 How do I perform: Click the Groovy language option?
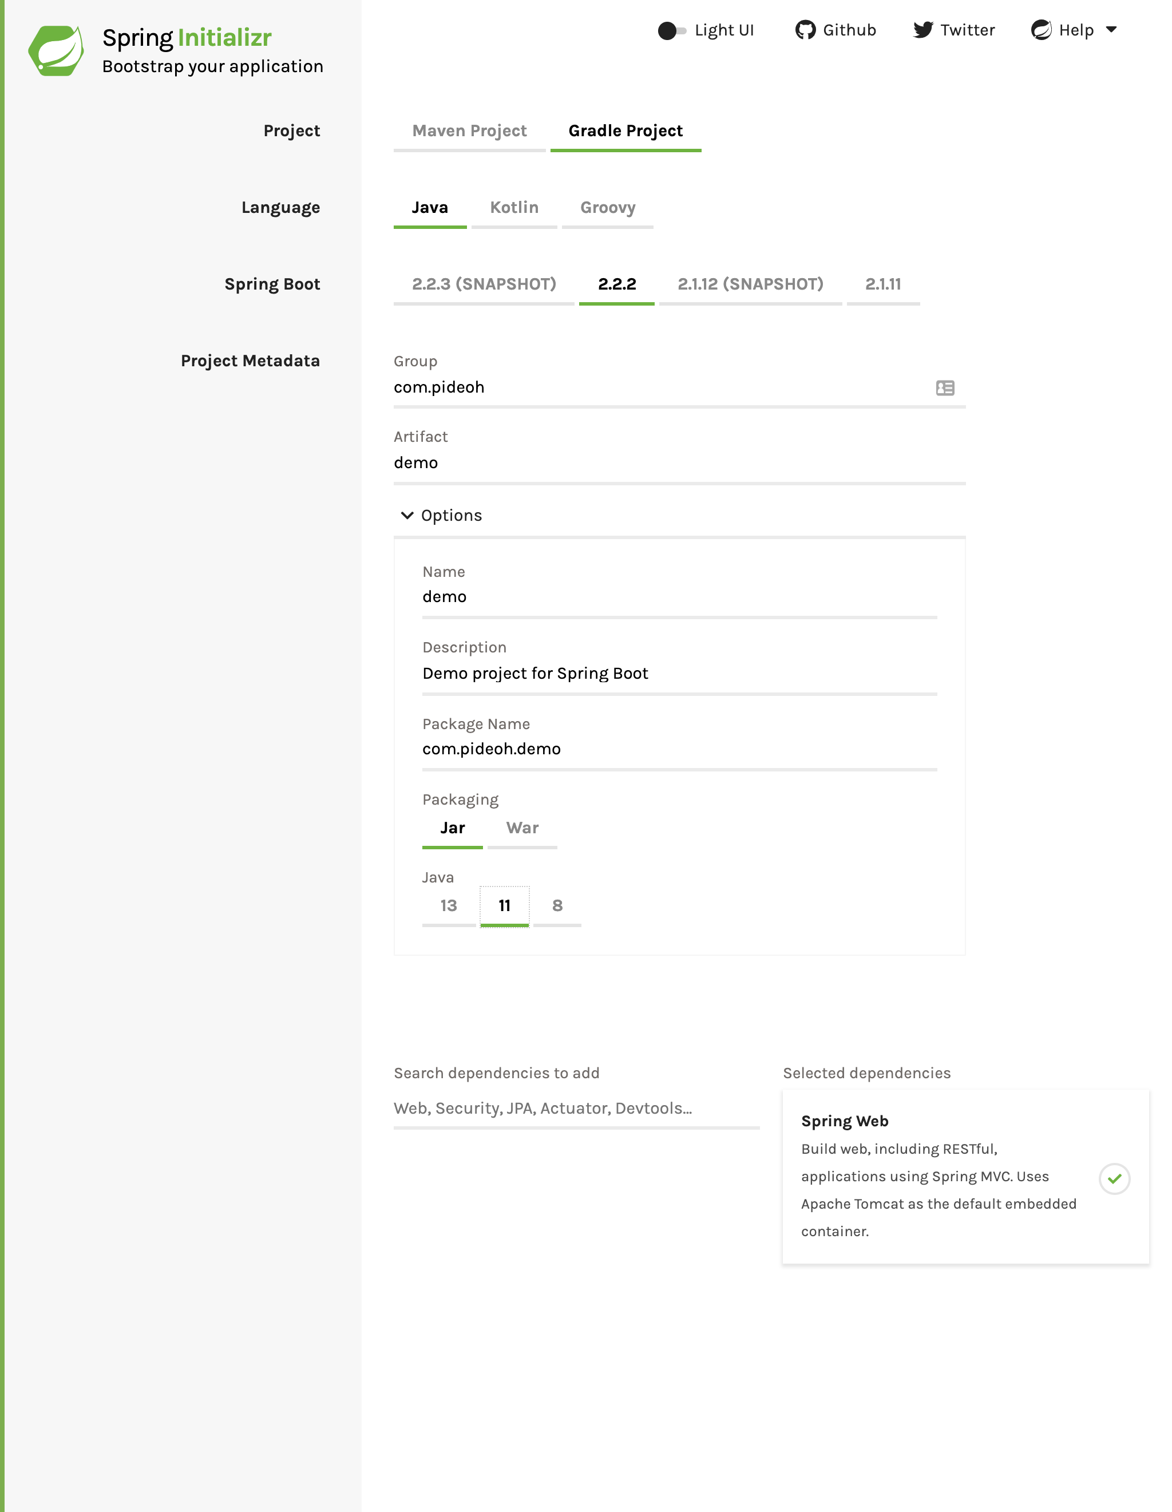[607, 208]
